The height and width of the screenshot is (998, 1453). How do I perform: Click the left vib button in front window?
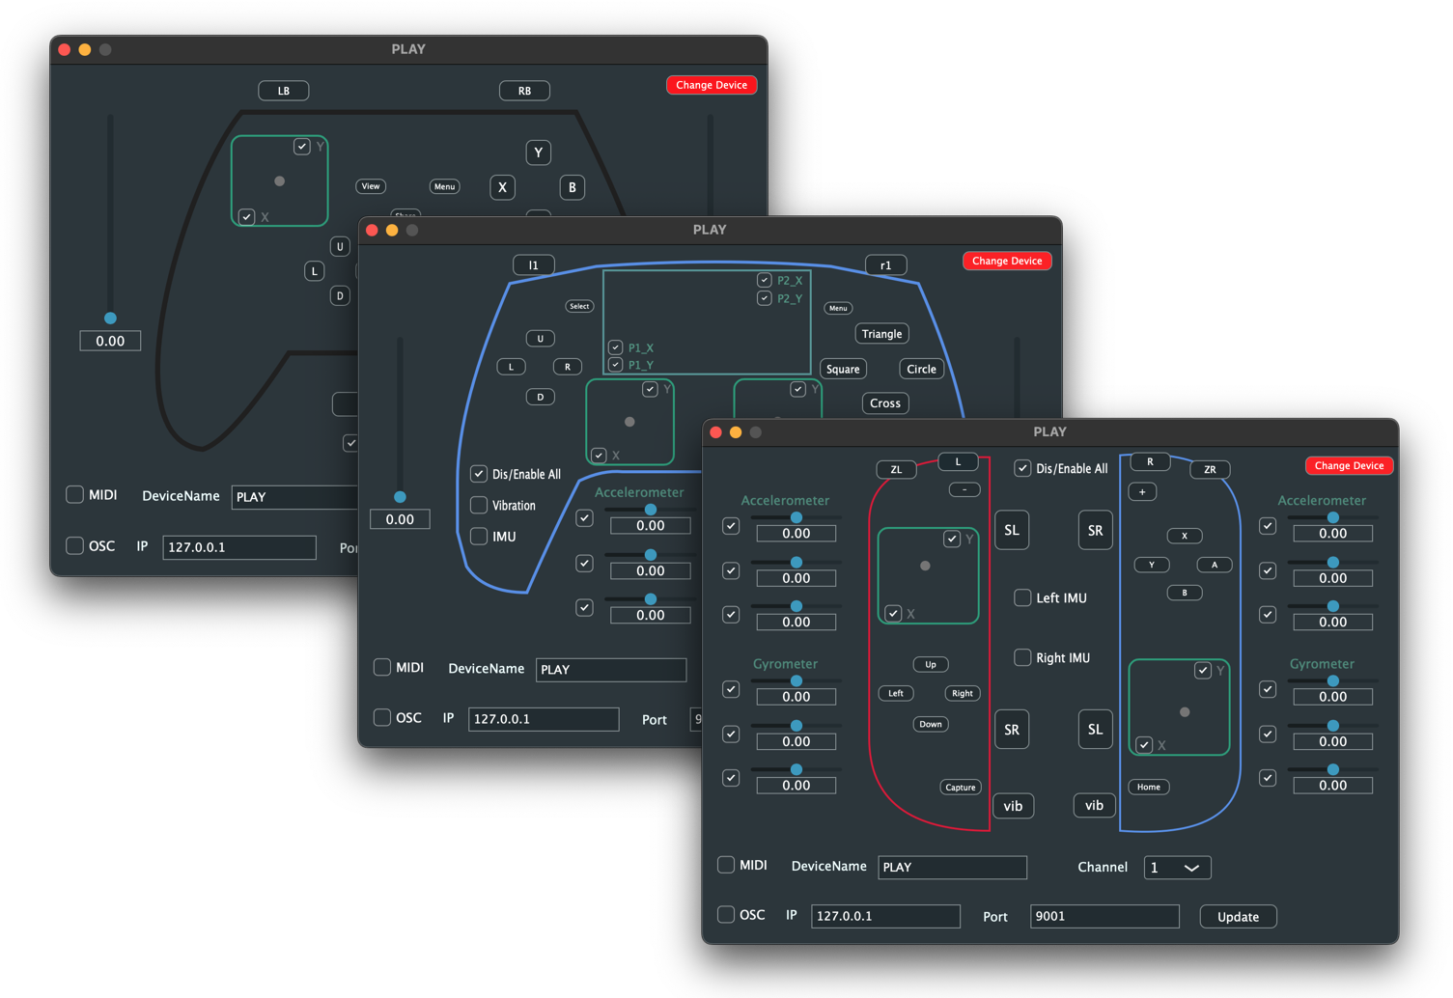pos(1013,807)
